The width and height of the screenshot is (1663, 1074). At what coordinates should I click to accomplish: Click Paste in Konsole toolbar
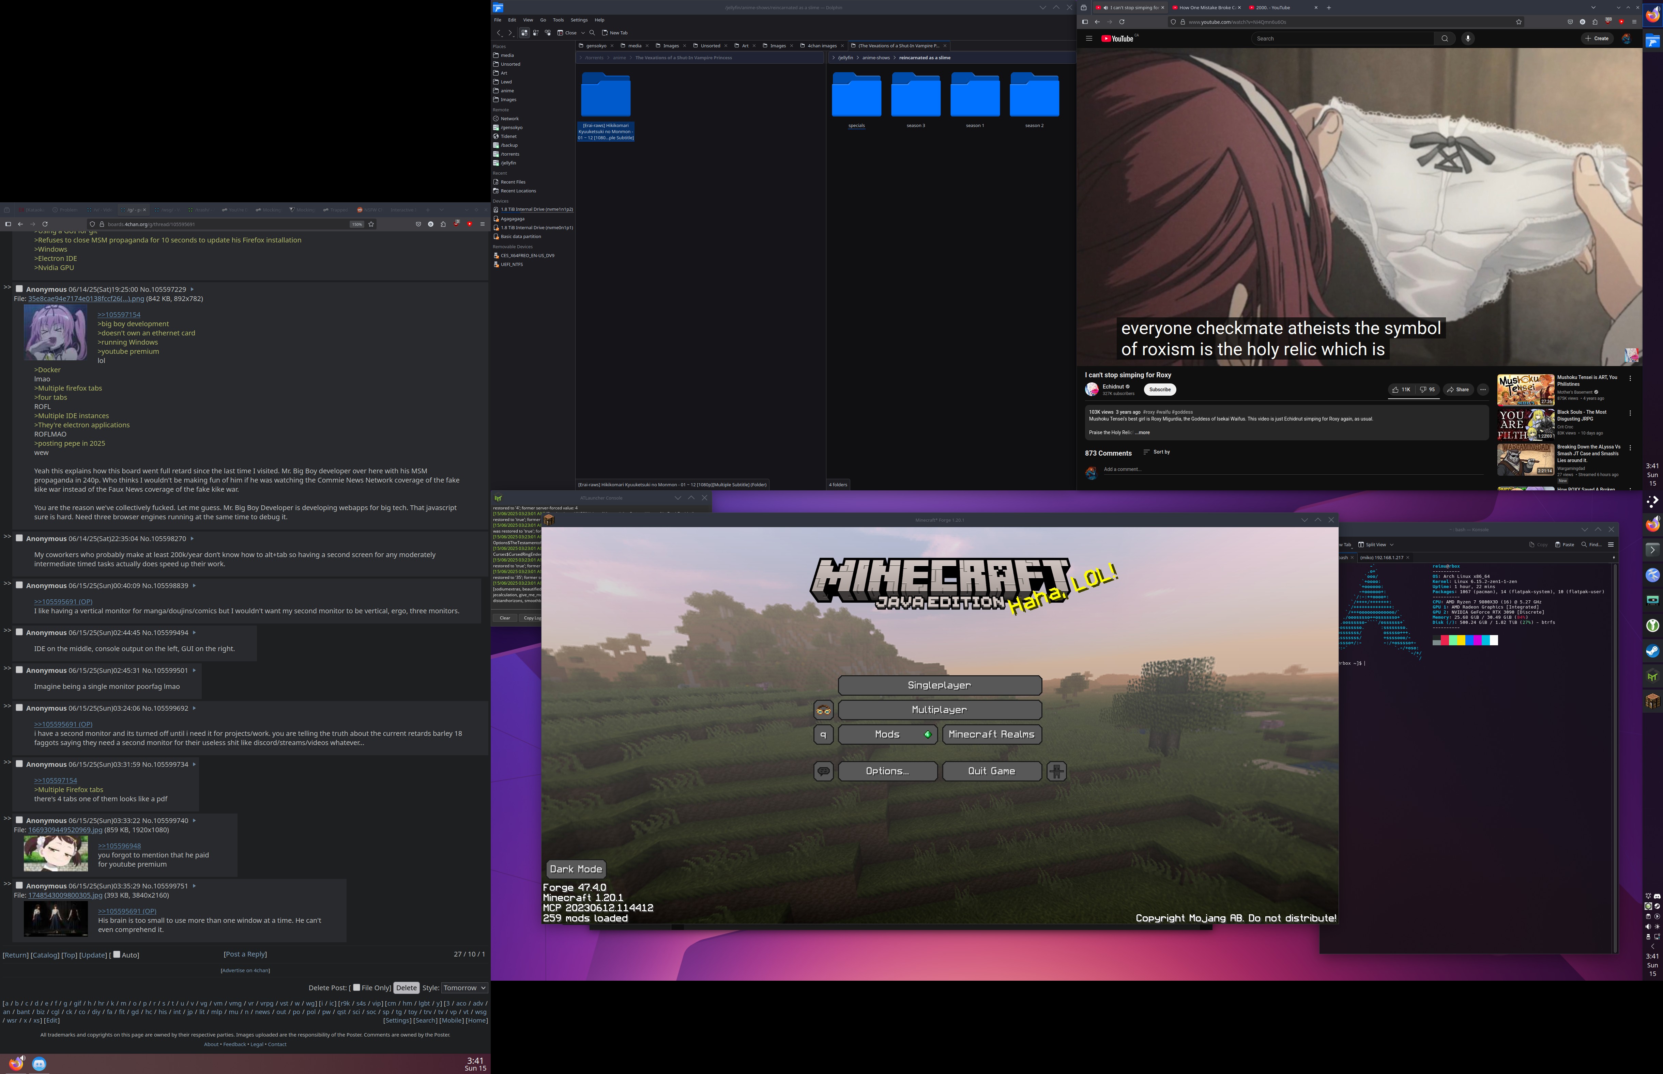[x=1565, y=545]
